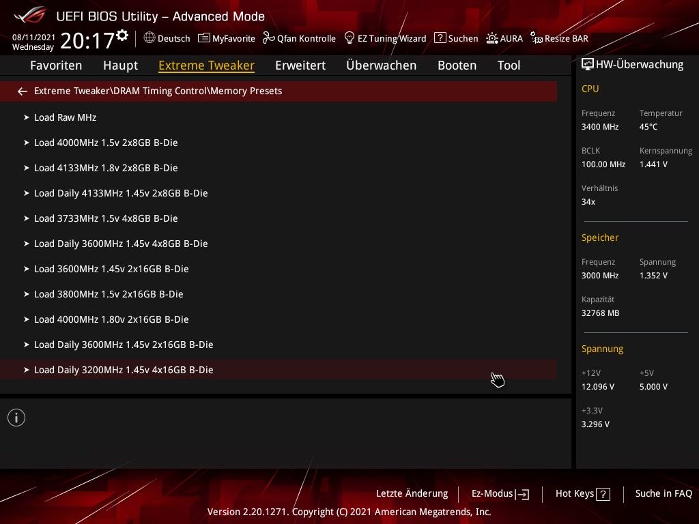Open the Erweitert tab
The width and height of the screenshot is (699, 524).
click(x=300, y=65)
